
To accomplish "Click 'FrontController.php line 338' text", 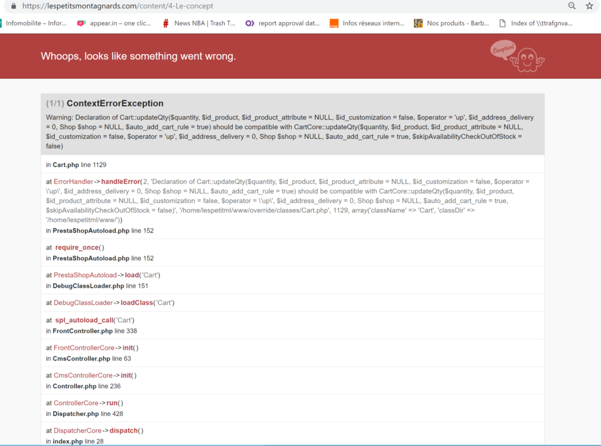I will pos(95,331).
